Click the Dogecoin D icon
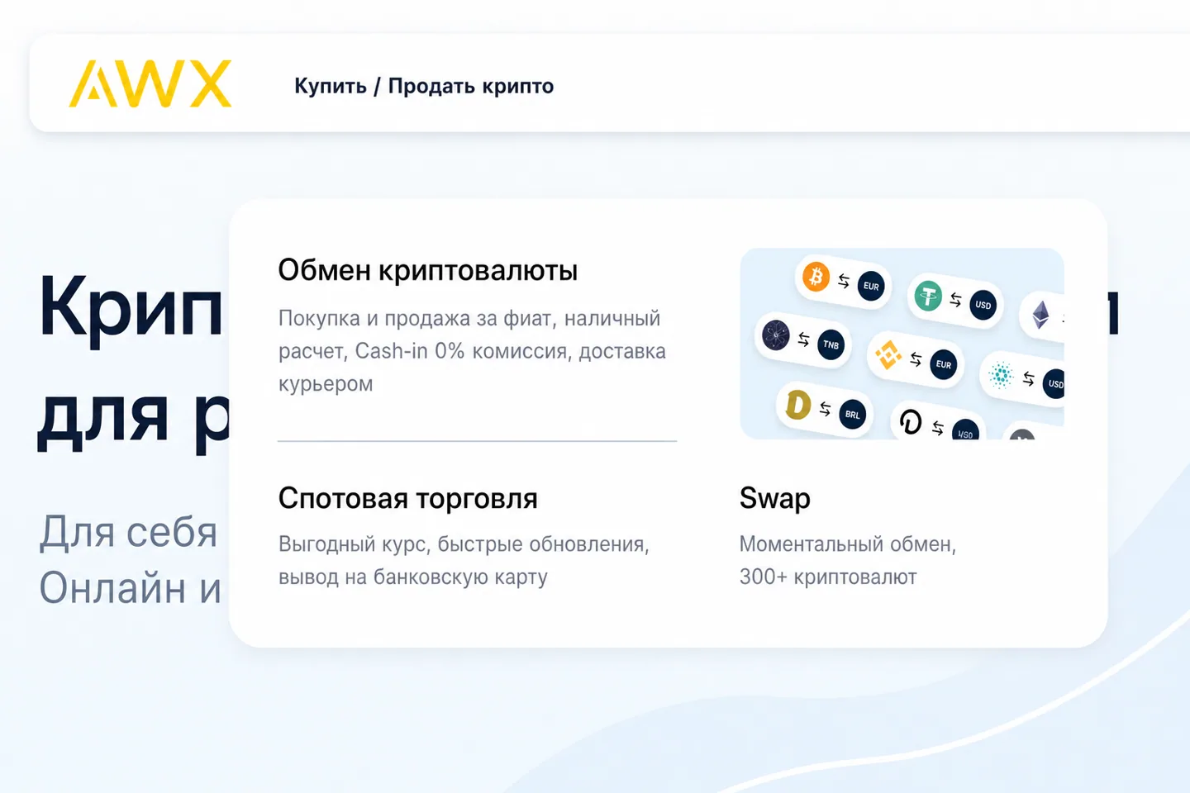Viewport: 1190px width, 793px height. point(797,405)
